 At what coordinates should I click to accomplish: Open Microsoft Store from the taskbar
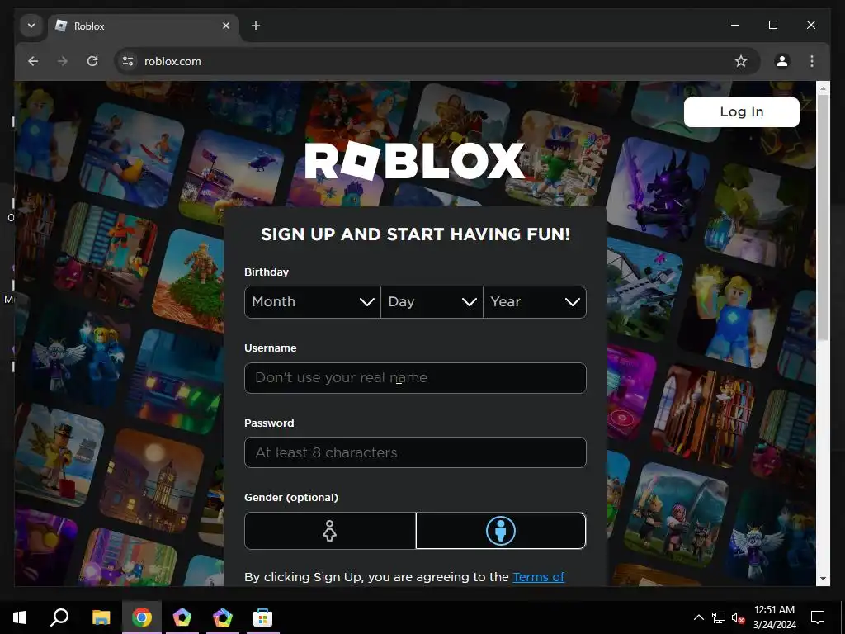point(263,617)
